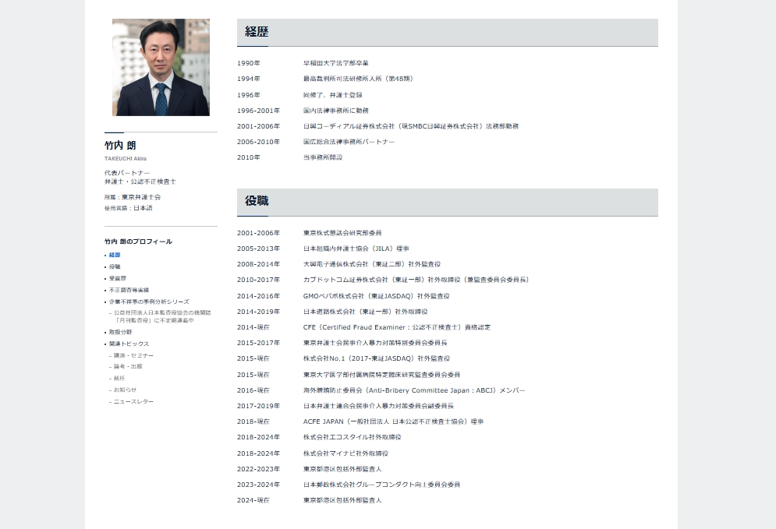Click the ACFE JAPAN 理事 entry

[393, 421]
